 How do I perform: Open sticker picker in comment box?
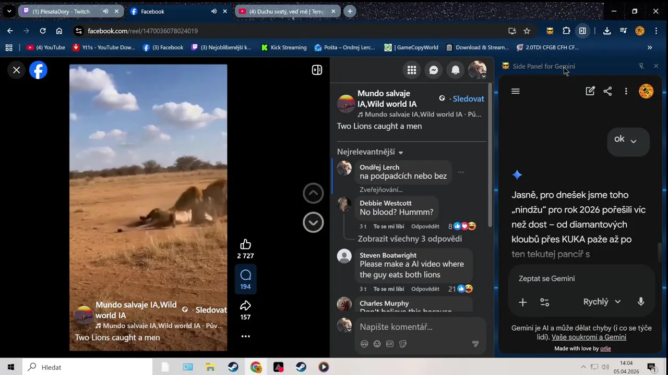[403, 344]
